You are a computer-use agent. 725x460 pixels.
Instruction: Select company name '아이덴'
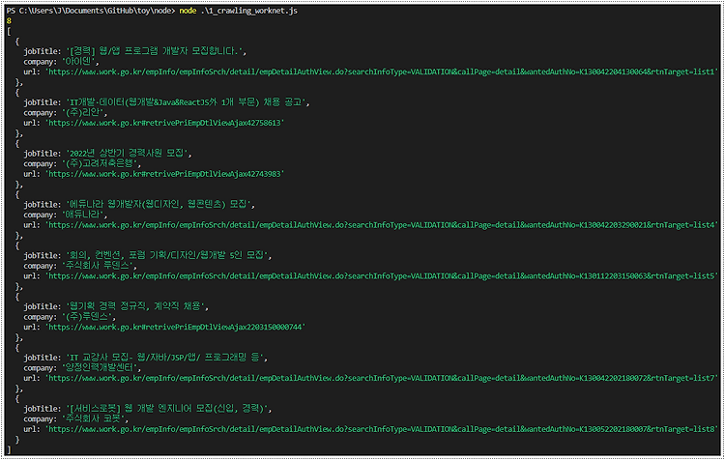pos(78,62)
